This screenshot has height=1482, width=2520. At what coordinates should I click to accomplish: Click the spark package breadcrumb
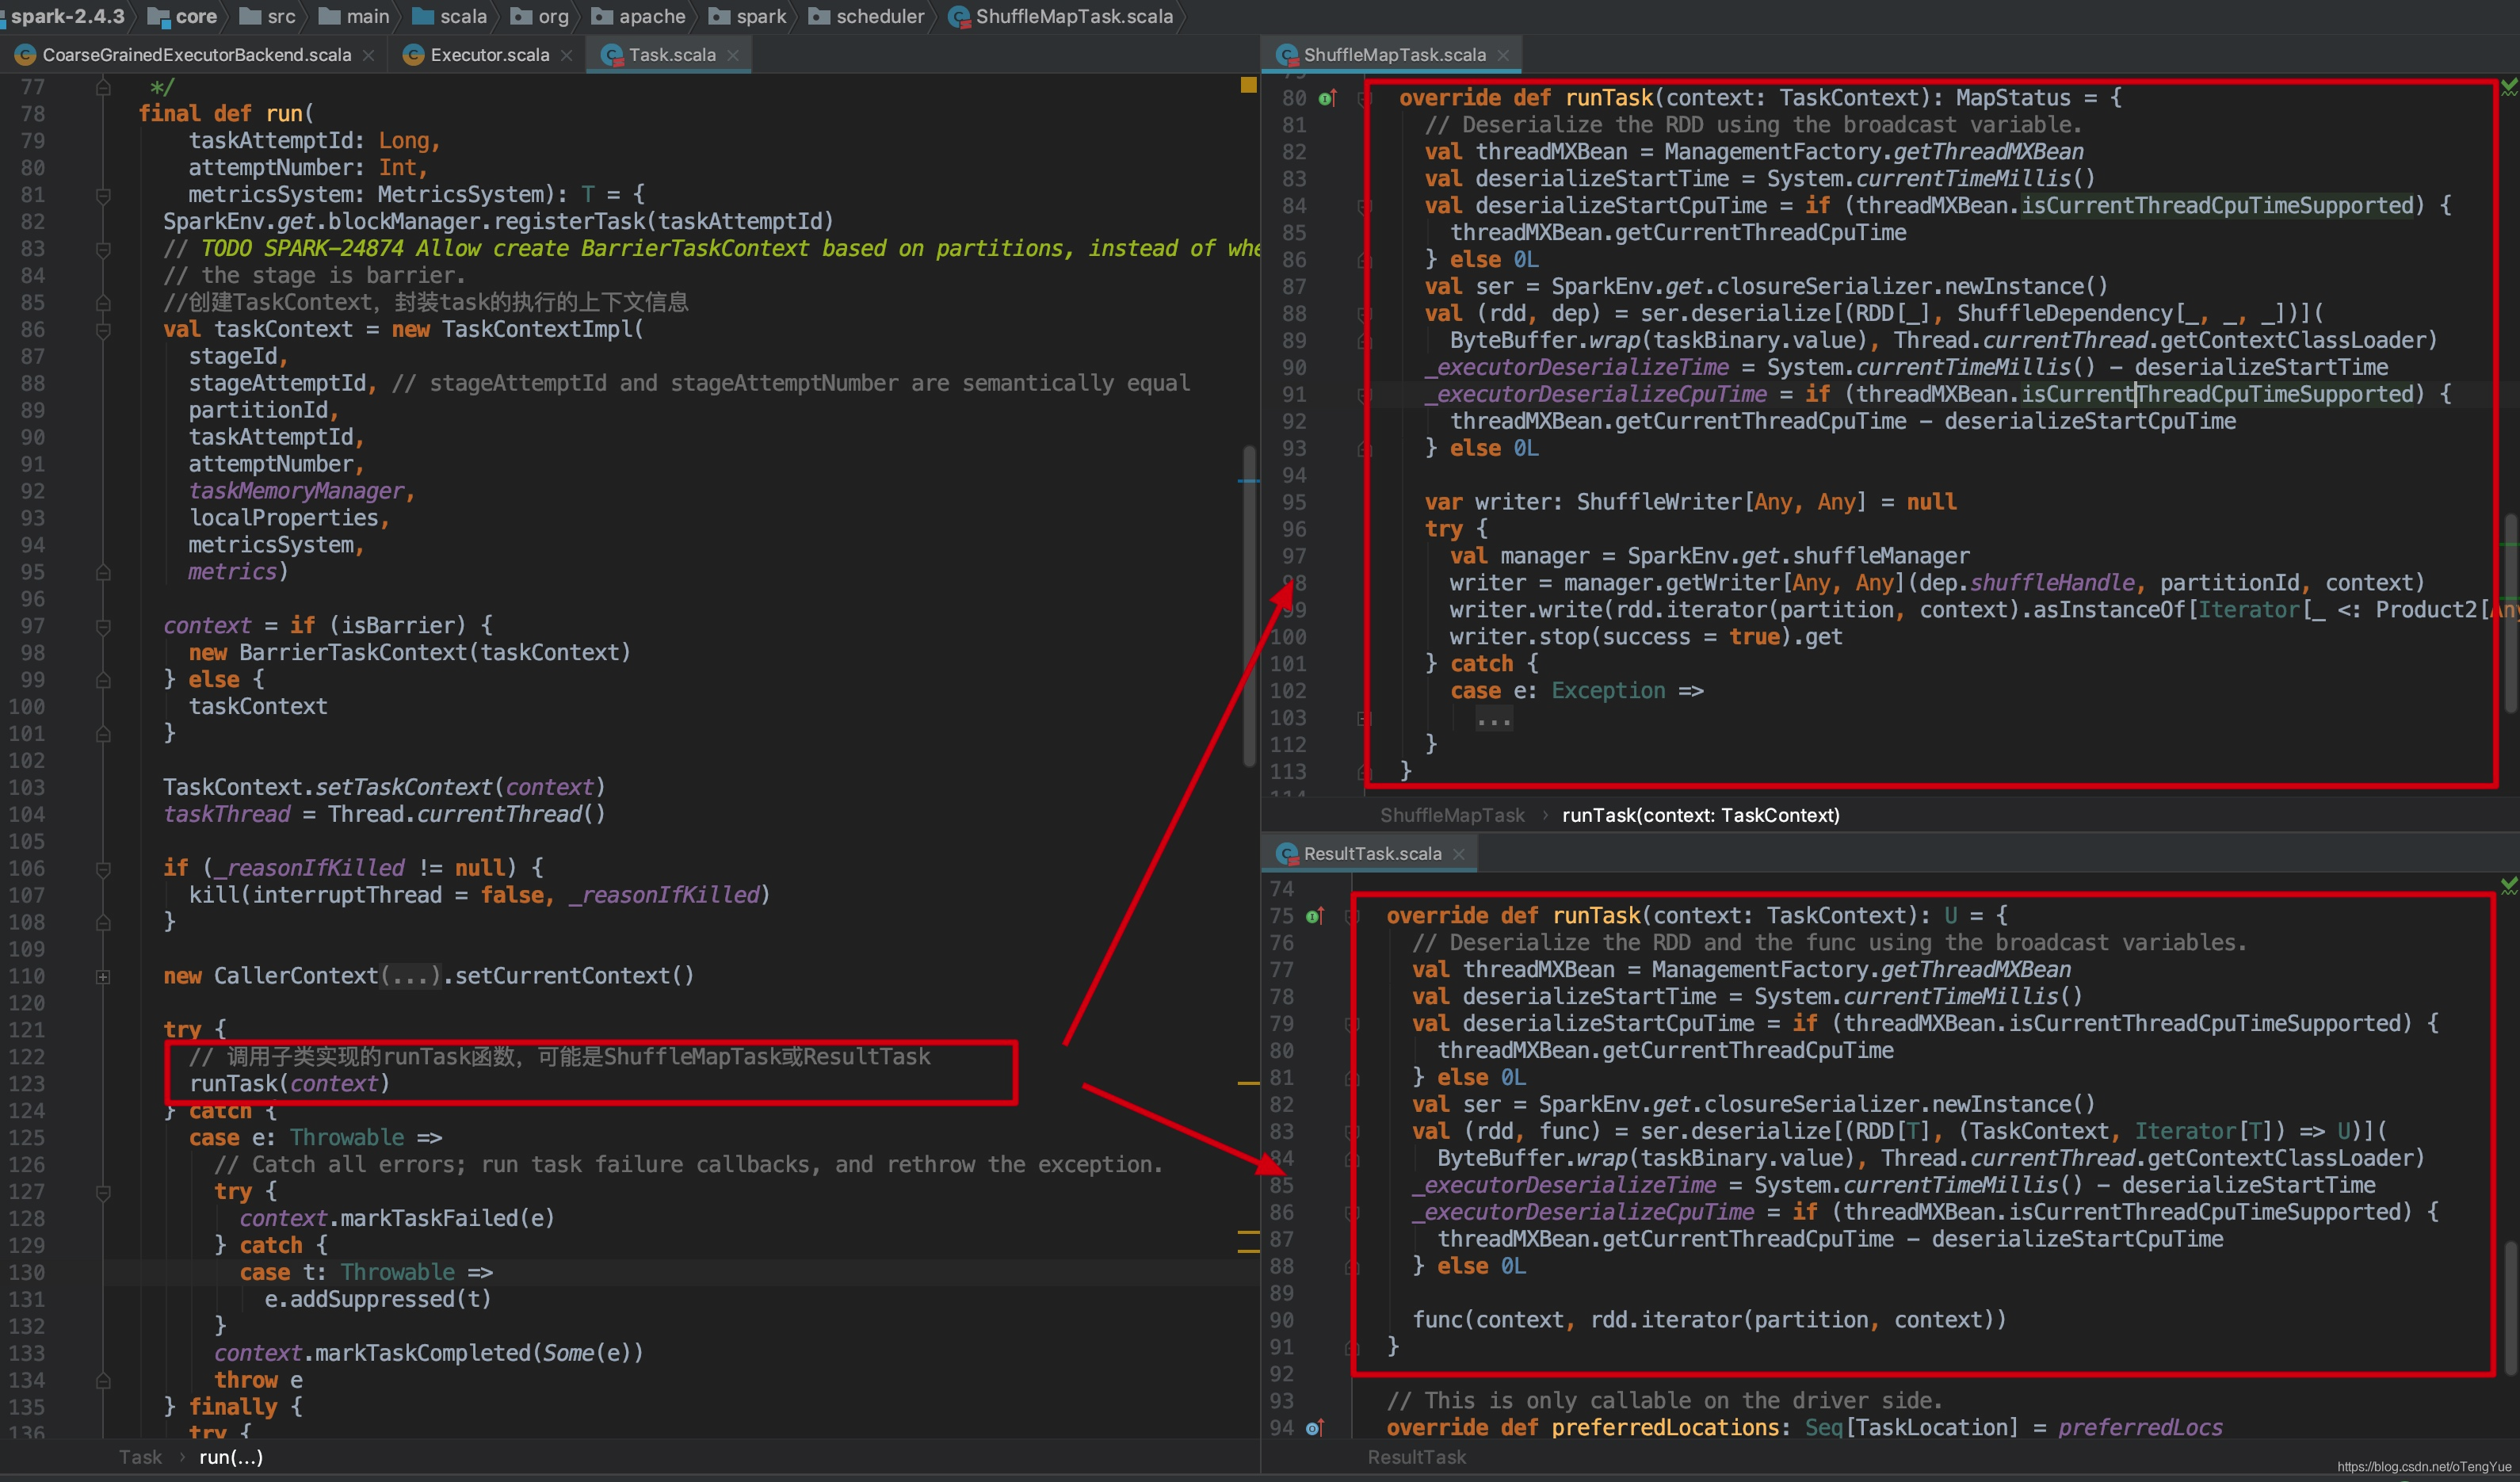pyautogui.click(x=748, y=16)
